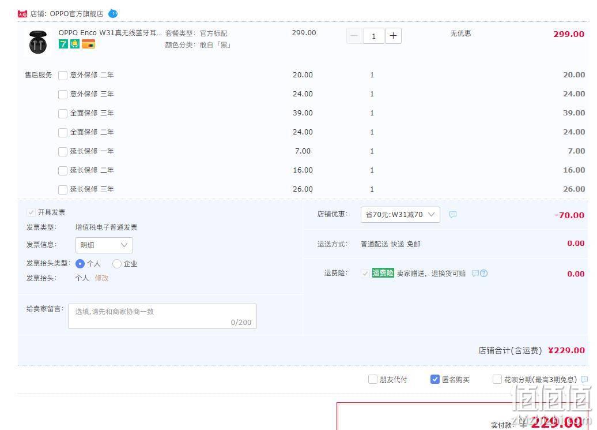Toggle the 开具发票 invoice checkbox

click(31, 212)
